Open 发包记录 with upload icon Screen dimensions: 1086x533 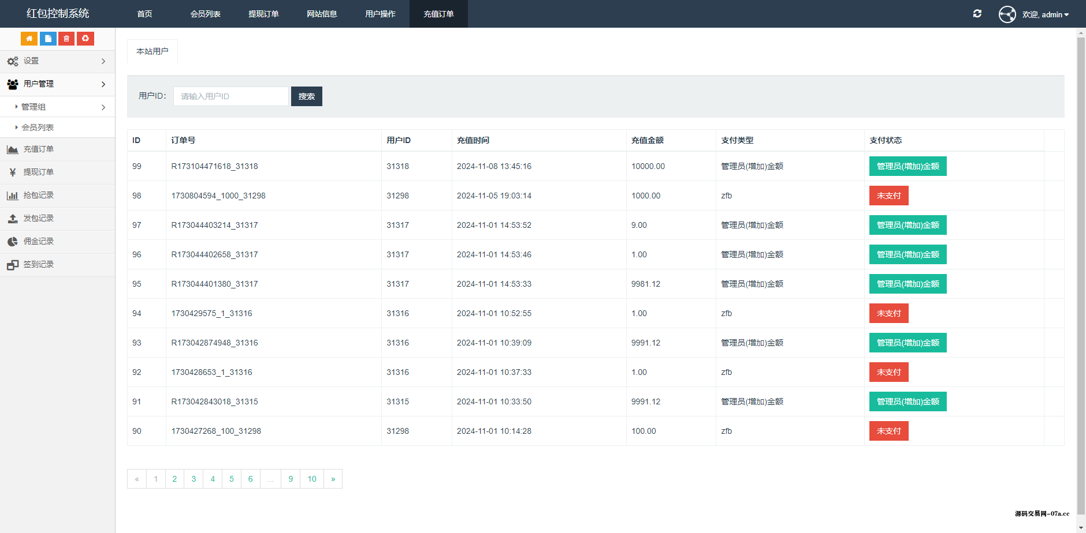[38, 219]
